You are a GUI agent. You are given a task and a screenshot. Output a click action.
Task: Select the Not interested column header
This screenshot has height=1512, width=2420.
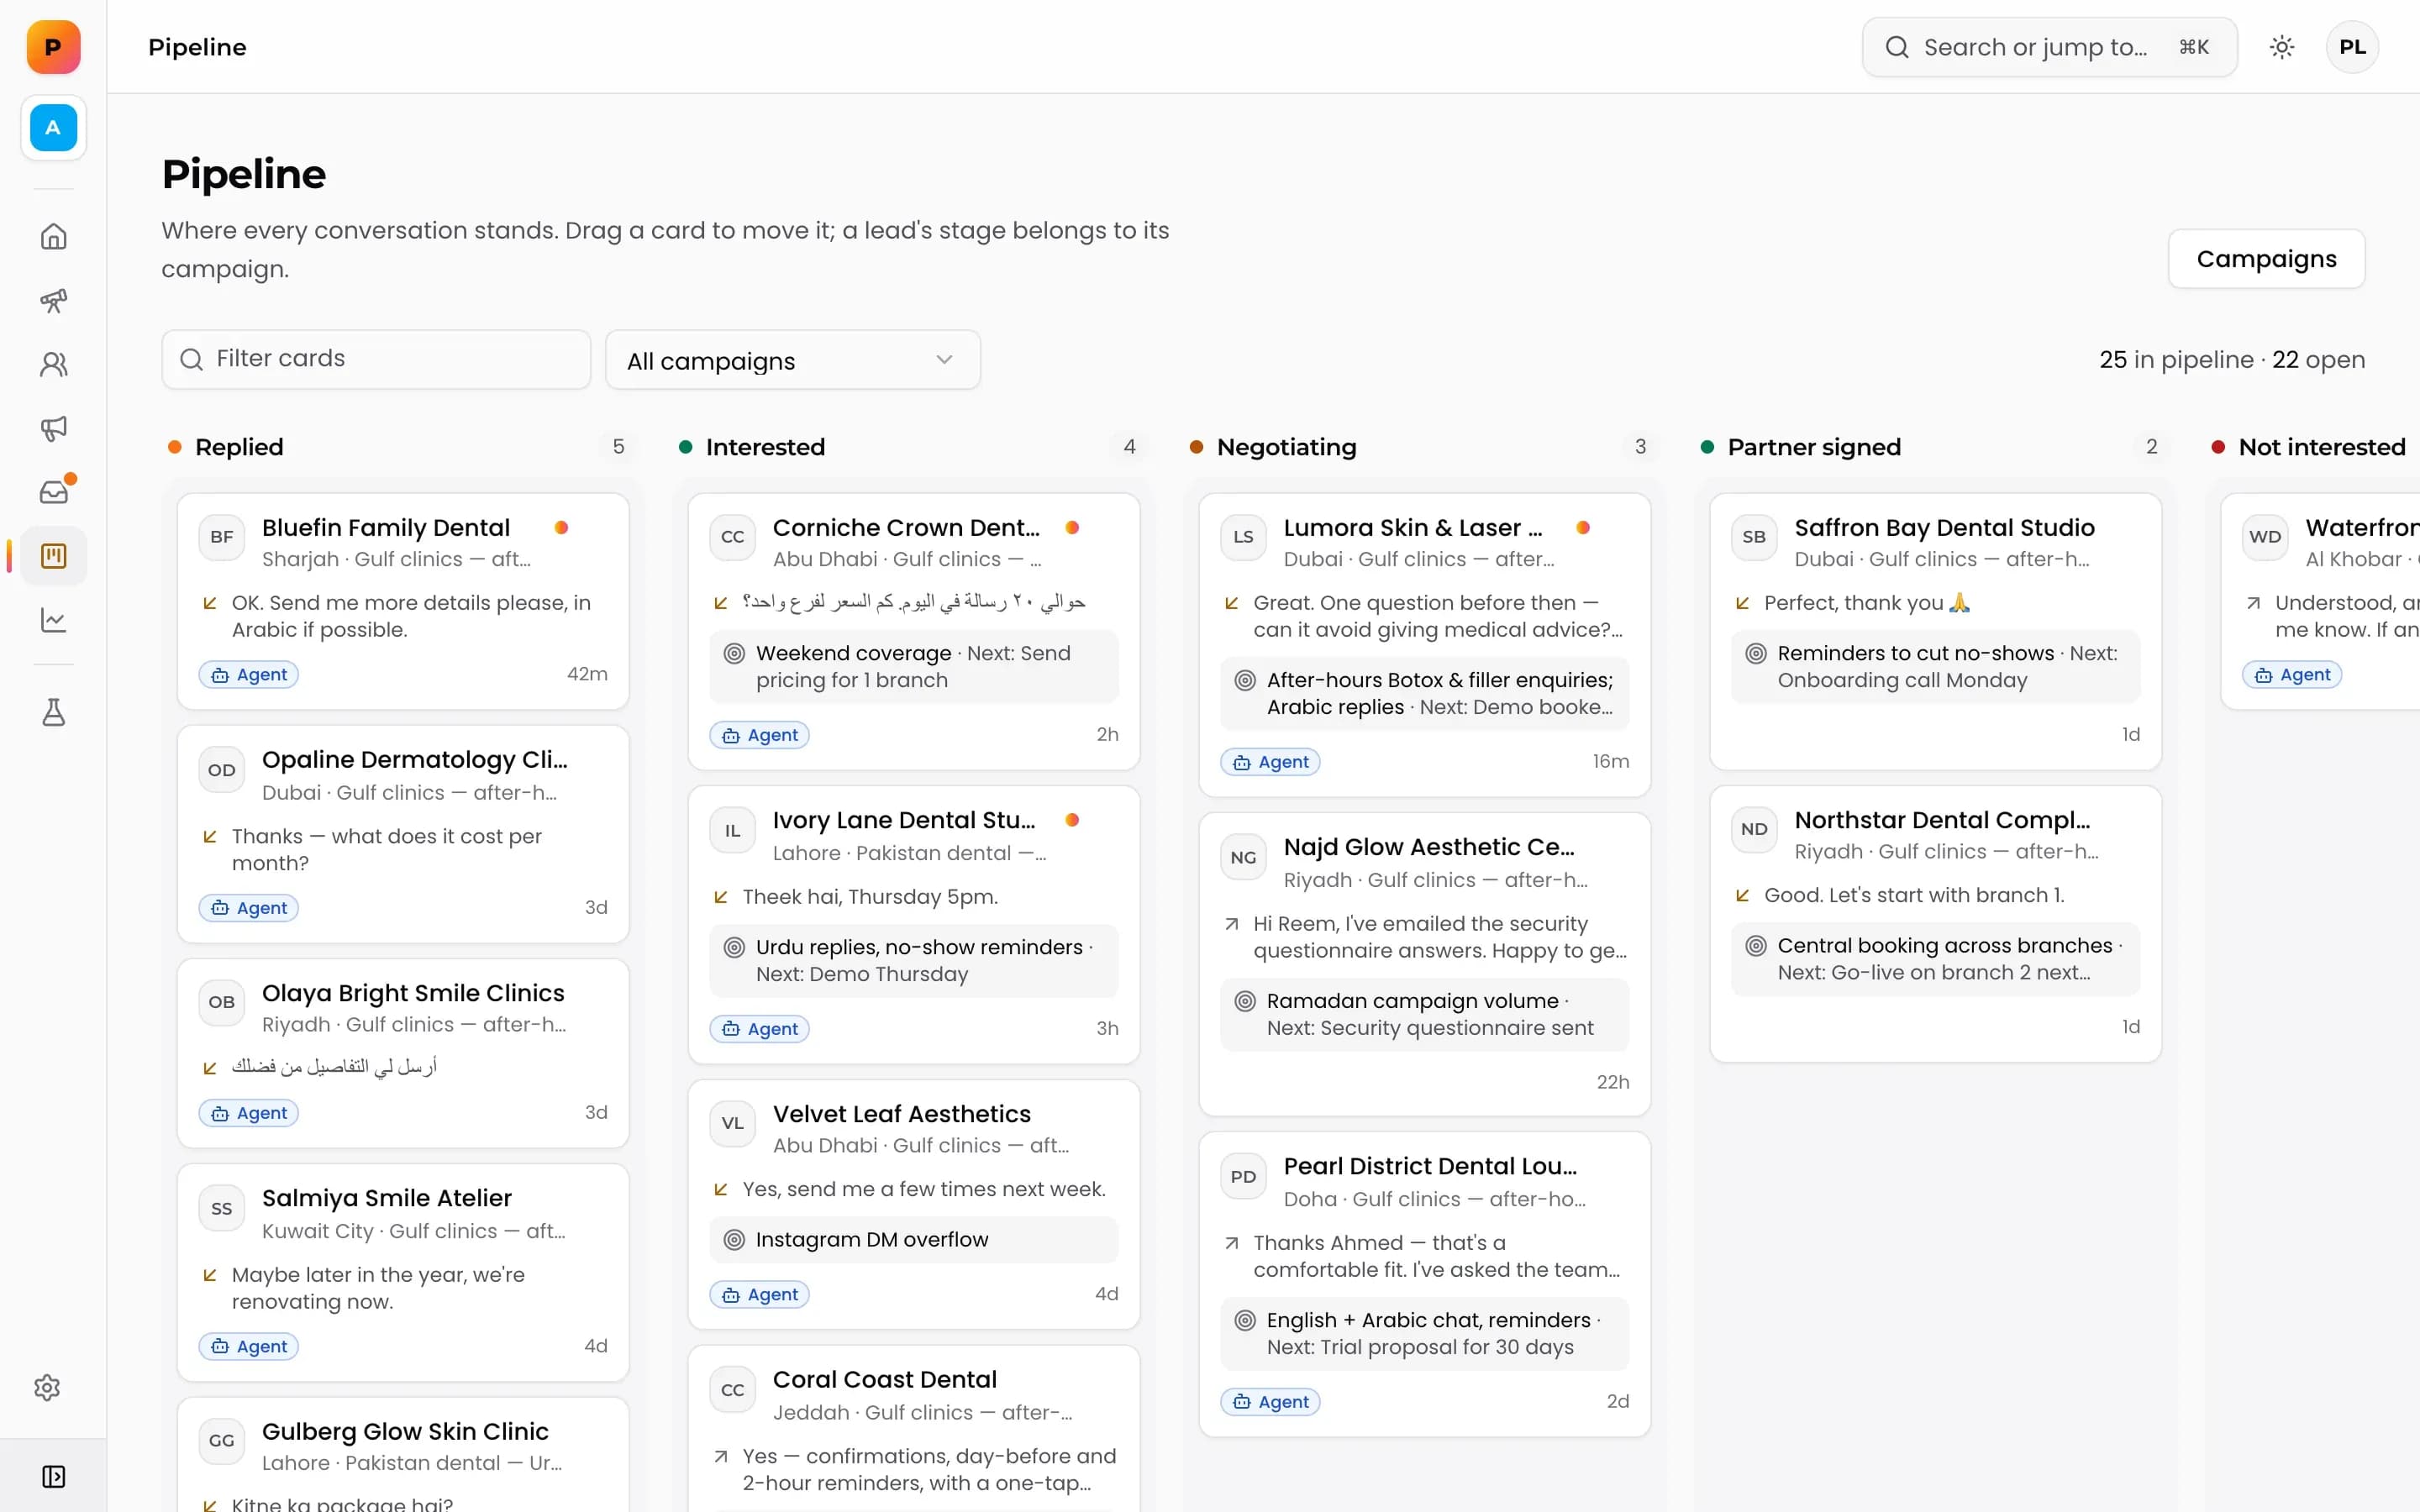[2322, 447]
